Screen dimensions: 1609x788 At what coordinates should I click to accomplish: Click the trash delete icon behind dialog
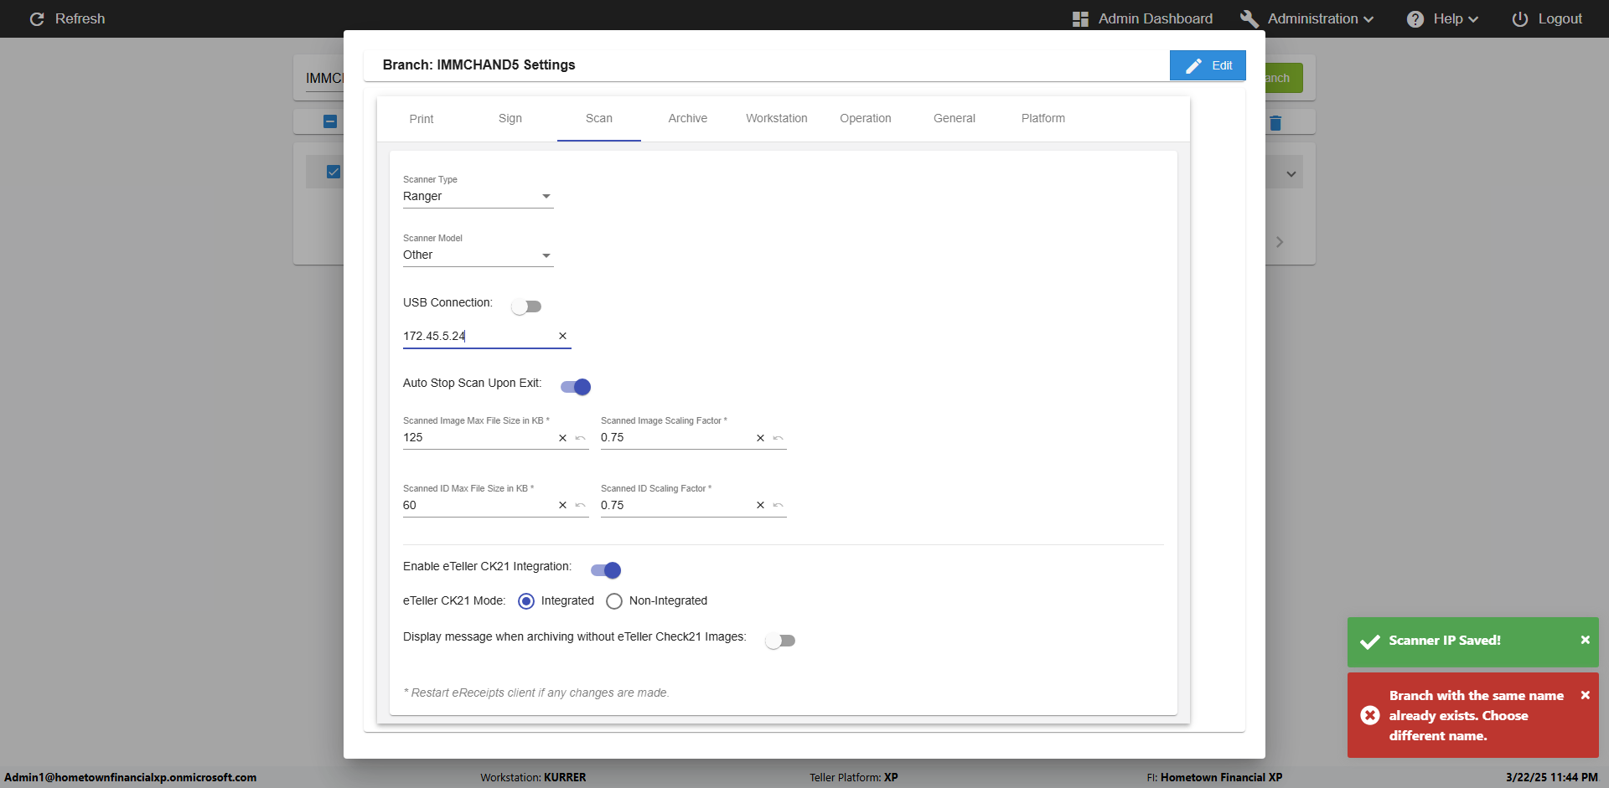[x=1275, y=123]
